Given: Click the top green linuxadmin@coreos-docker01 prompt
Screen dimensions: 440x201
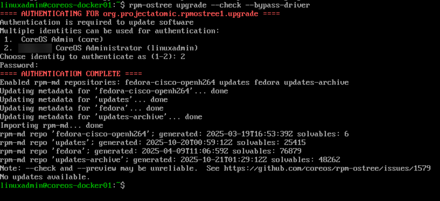Looking at the screenshot, I should pos(56,5).
